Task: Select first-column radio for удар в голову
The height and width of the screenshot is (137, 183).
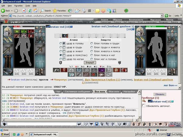Action: [61, 43]
